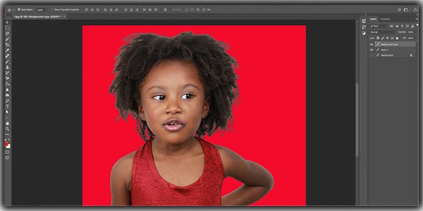Open the Auto-Select Layer dropdown

[x=42, y=10]
